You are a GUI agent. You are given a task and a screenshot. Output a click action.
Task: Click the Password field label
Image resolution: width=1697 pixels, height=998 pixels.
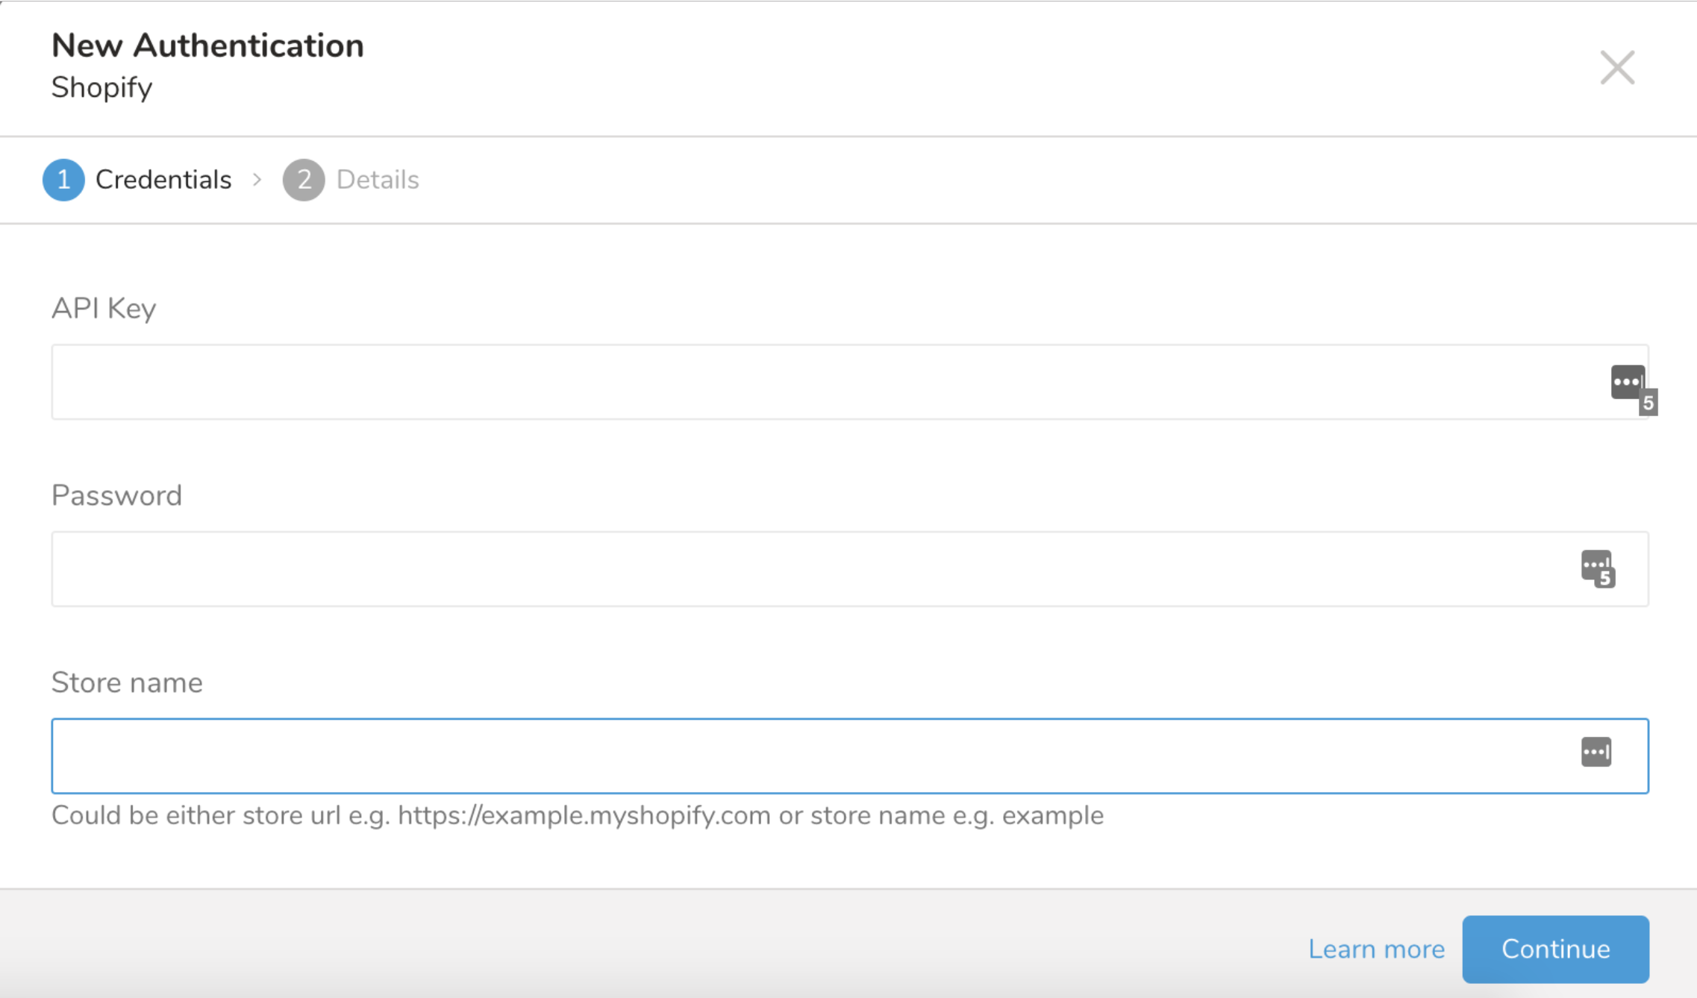[x=116, y=495]
